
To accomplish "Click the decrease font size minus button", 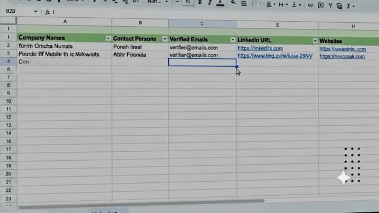I will [x=177, y=2].
